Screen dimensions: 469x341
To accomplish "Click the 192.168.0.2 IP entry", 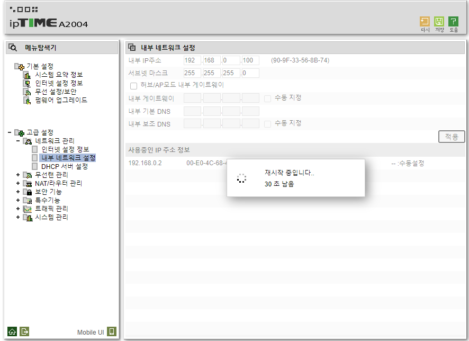I will point(145,163).
